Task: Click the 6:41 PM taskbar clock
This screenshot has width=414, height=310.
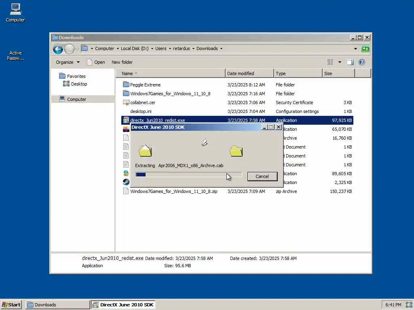Action: point(393,305)
